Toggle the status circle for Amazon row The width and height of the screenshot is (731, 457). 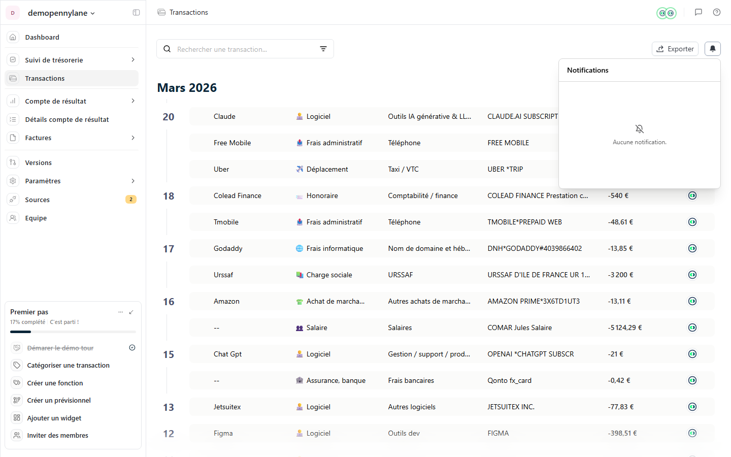pos(692,301)
